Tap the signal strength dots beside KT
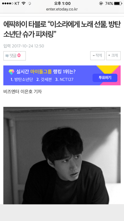The image size is (124, 221). 8,4
